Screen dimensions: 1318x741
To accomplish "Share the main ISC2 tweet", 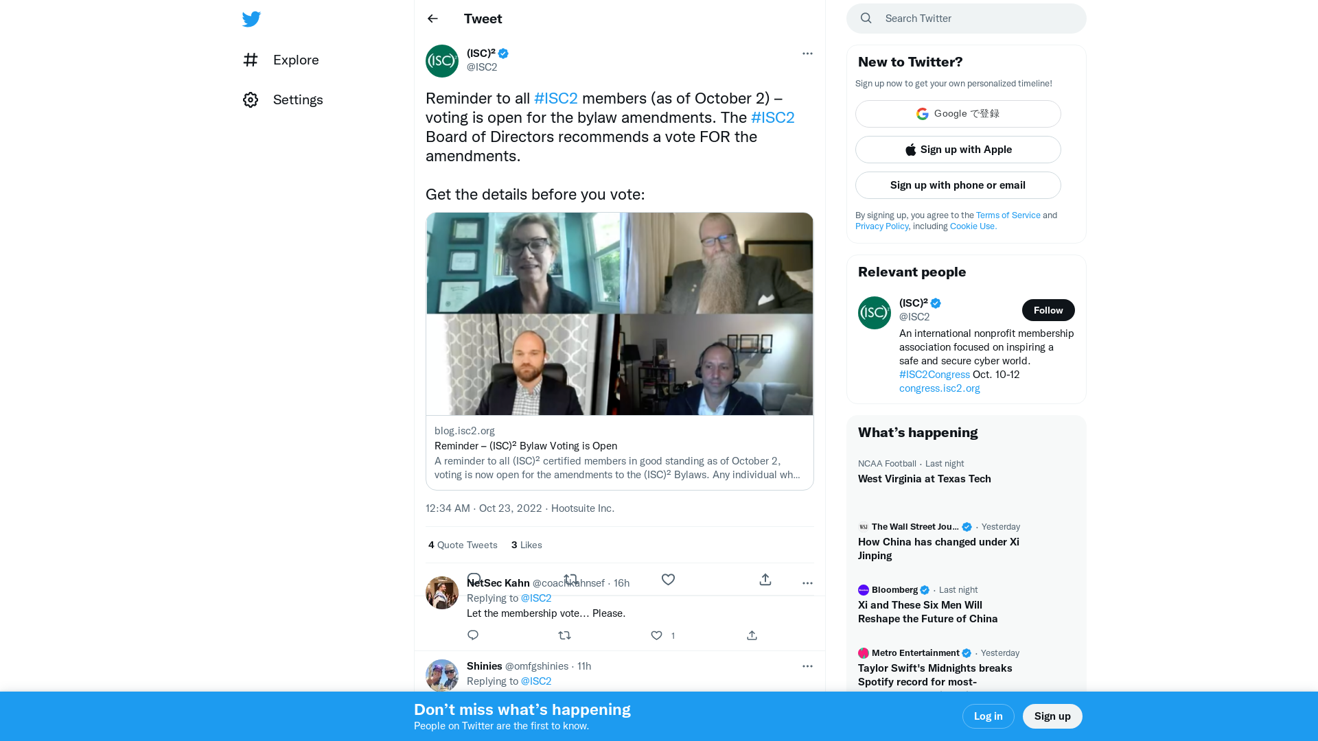I will [765, 580].
